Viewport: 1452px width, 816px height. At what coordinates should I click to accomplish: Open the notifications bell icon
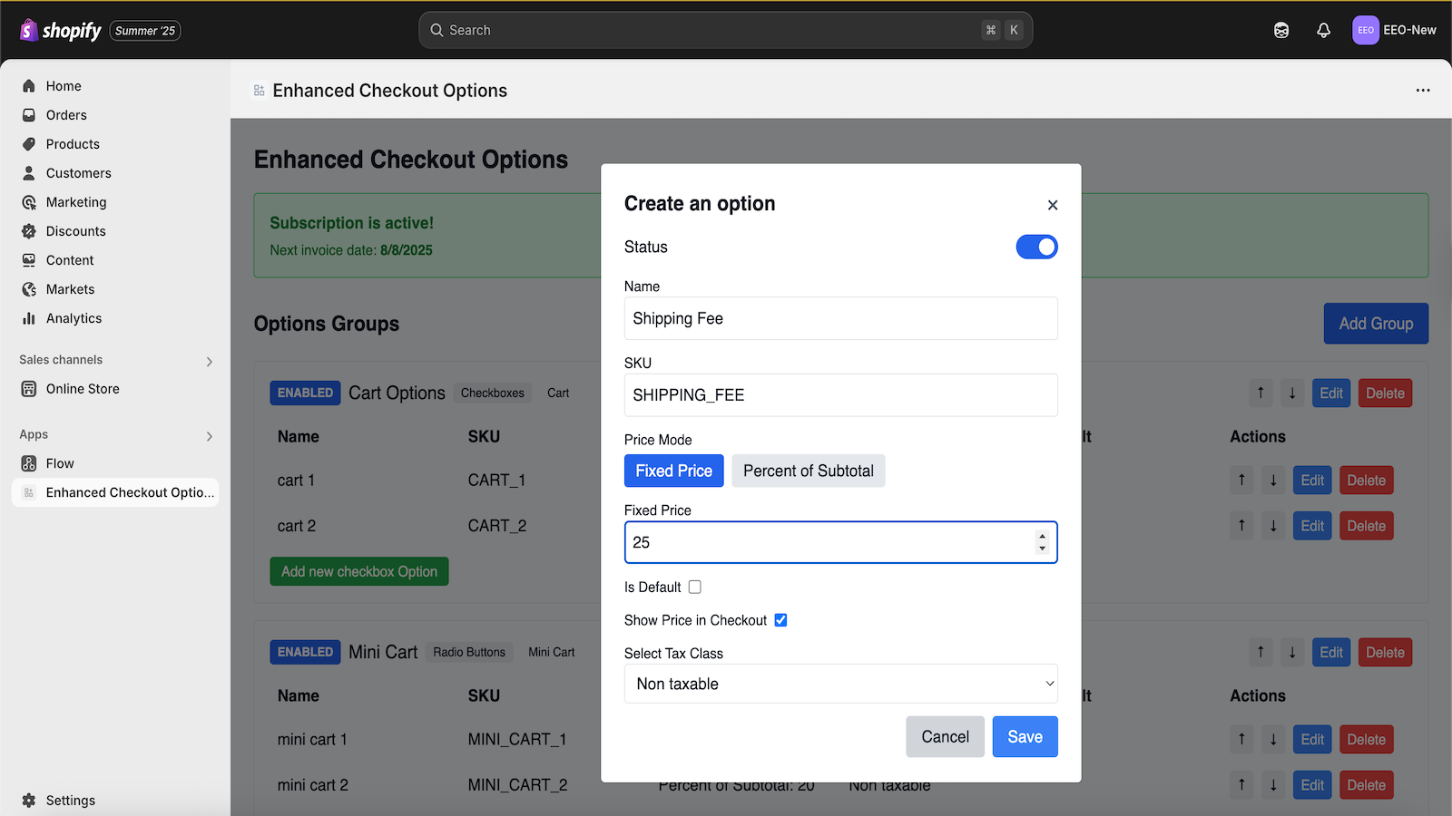pyautogui.click(x=1323, y=30)
